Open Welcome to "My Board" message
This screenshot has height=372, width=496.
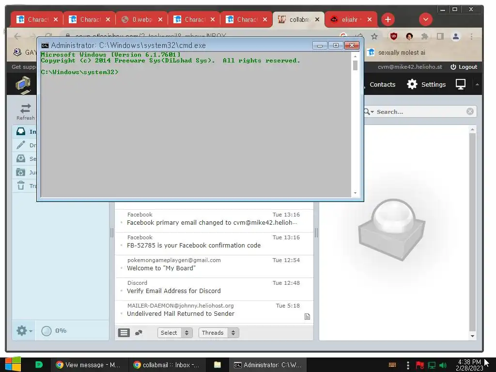point(214,264)
